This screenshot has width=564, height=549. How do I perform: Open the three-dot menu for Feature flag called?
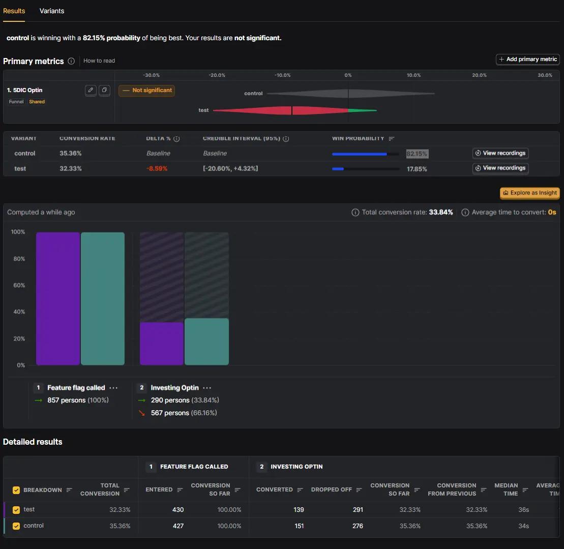pyautogui.click(x=113, y=388)
